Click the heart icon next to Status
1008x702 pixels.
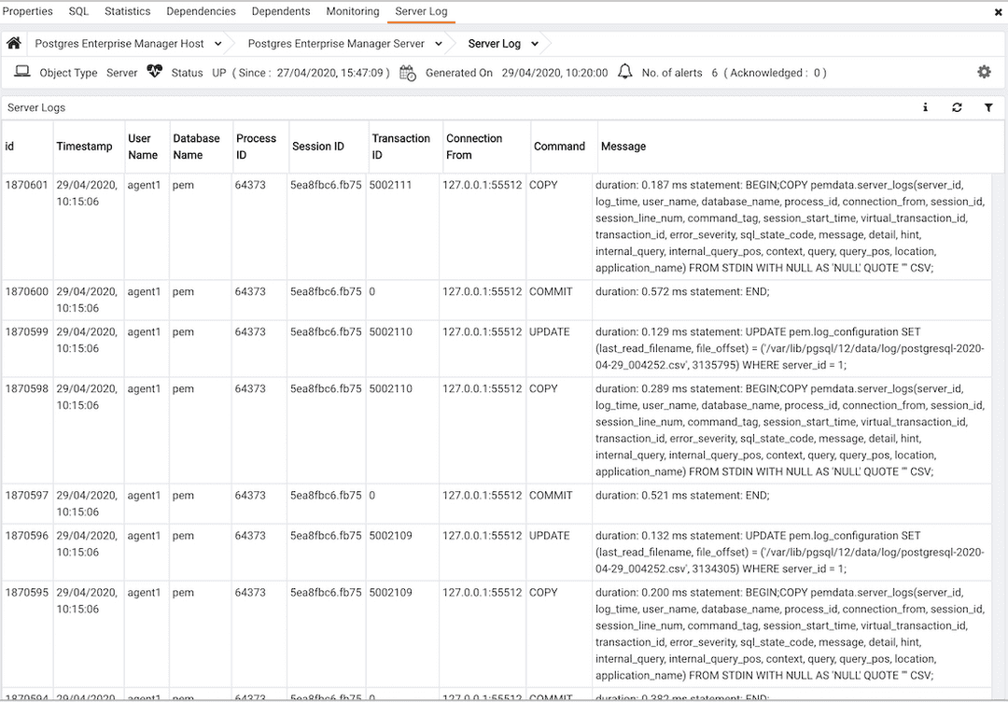tap(154, 72)
